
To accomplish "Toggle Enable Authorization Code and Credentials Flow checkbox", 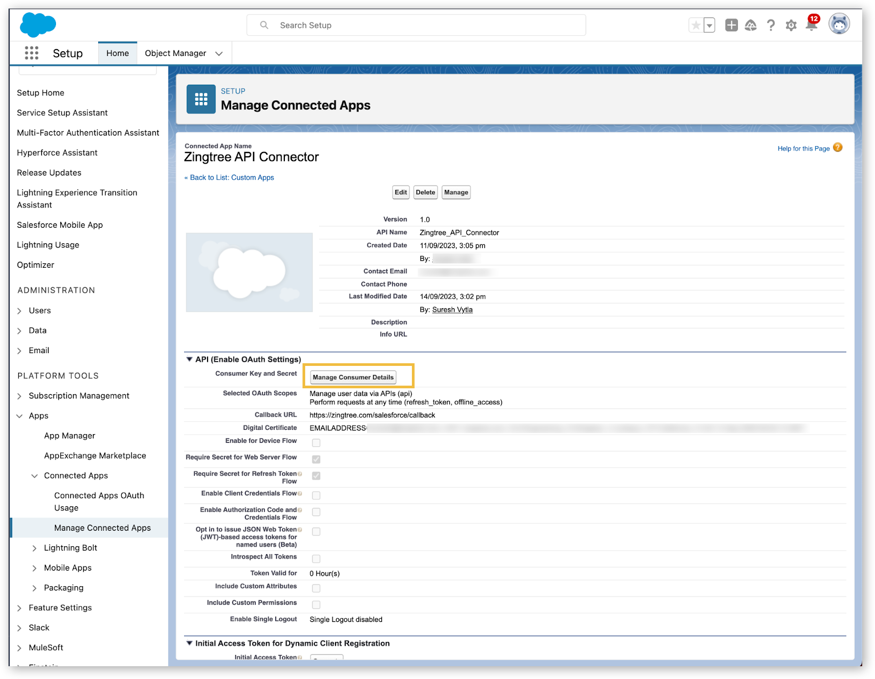I will coord(316,512).
